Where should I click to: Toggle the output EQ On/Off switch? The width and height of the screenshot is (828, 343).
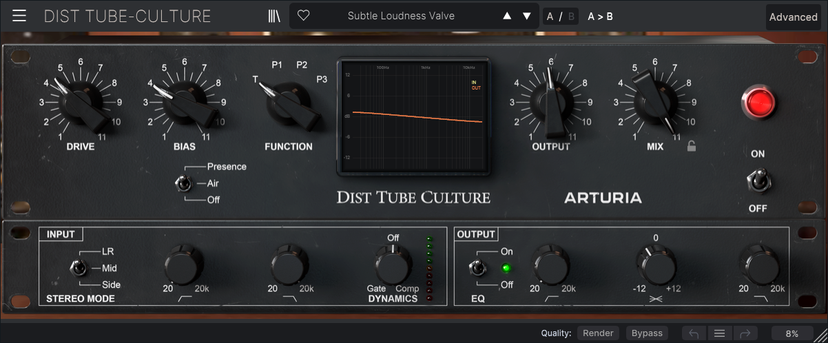point(475,267)
